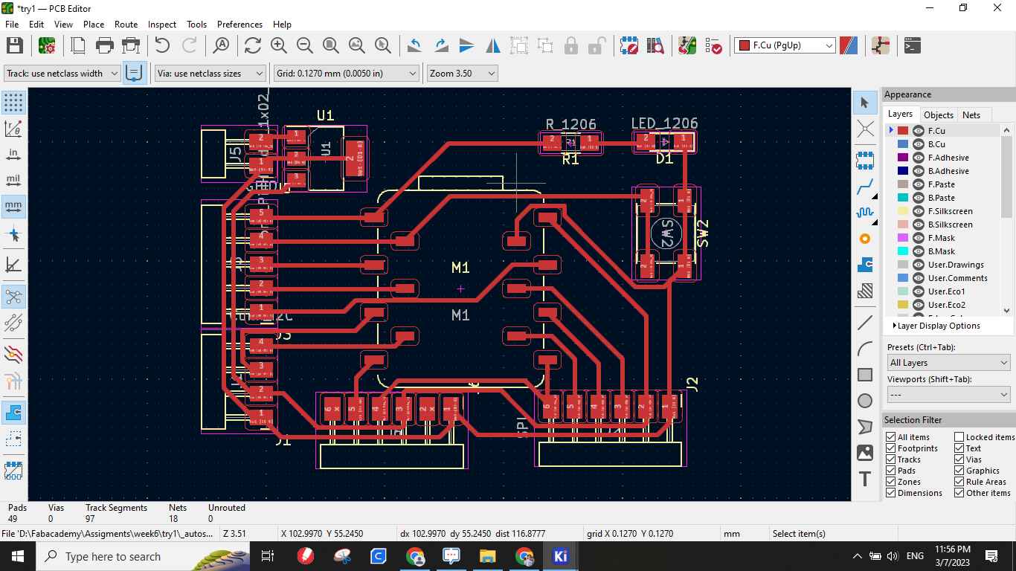The width and height of the screenshot is (1016, 571).
Task: Open the Route menu
Action: [126, 25]
